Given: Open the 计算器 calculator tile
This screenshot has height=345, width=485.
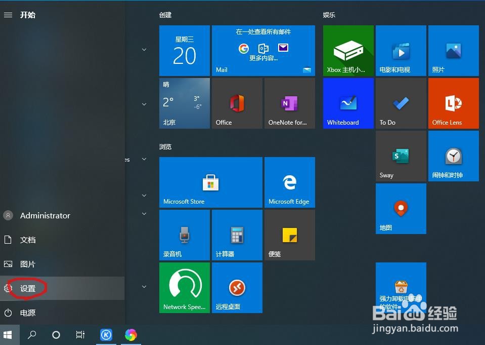Looking at the screenshot, I should [x=237, y=235].
